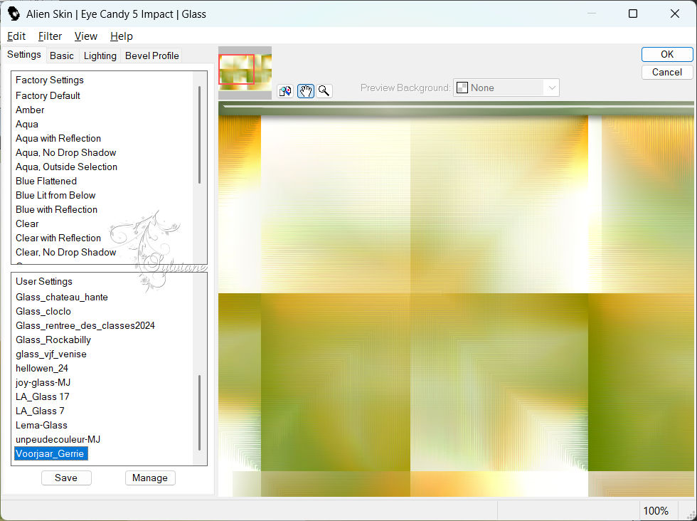Viewport: 697px width, 521px height.
Task: Select Glass_chateau_hante user setting
Action: pos(62,298)
